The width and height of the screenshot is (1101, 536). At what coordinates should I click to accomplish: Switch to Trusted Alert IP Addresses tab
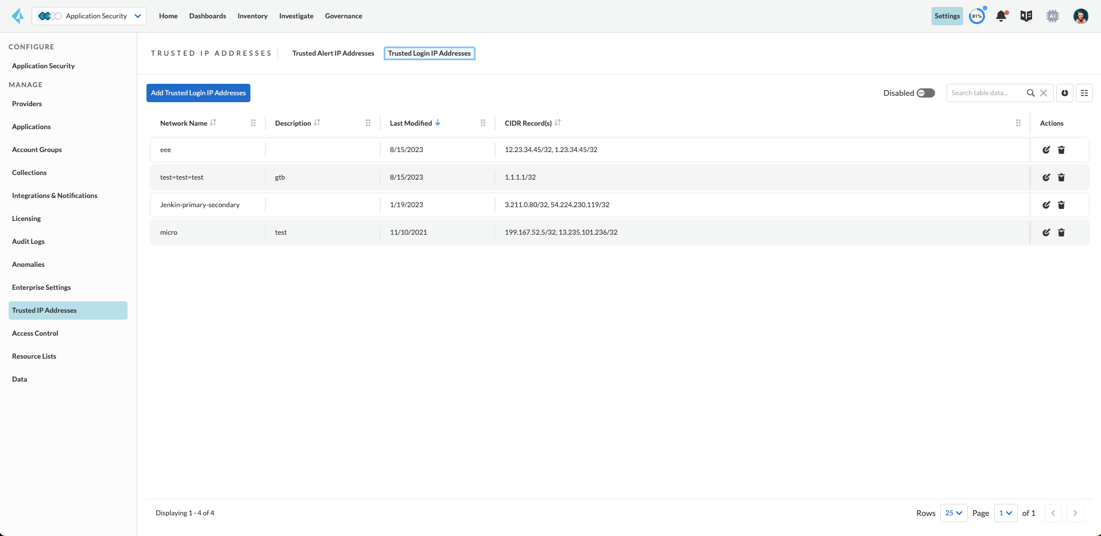coord(333,53)
